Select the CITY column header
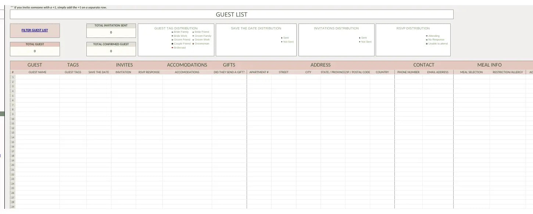This screenshot has height=214, width=533. pos(308,72)
